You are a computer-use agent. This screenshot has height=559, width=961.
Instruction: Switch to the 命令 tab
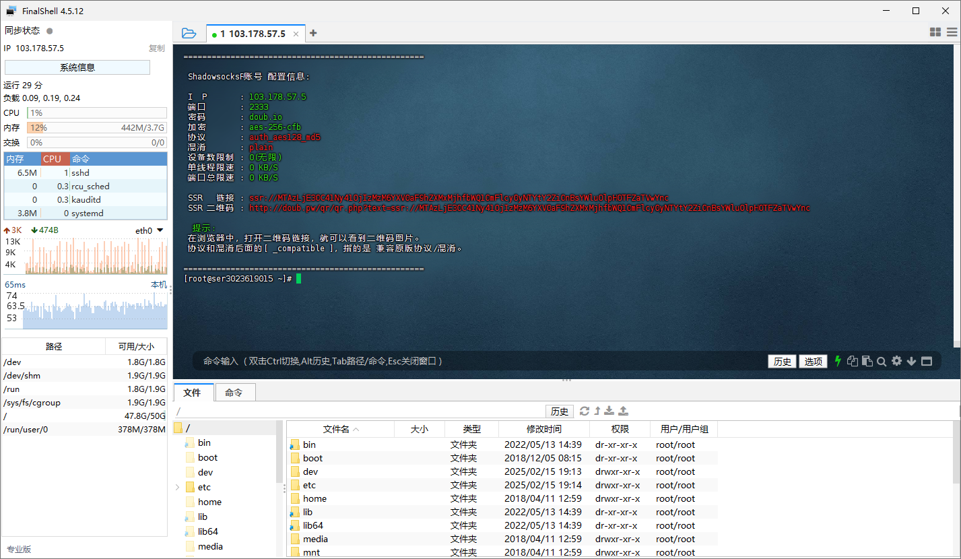point(235,391)
